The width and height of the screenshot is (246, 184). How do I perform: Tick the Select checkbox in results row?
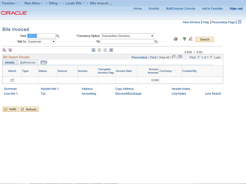tap(12, 80)
